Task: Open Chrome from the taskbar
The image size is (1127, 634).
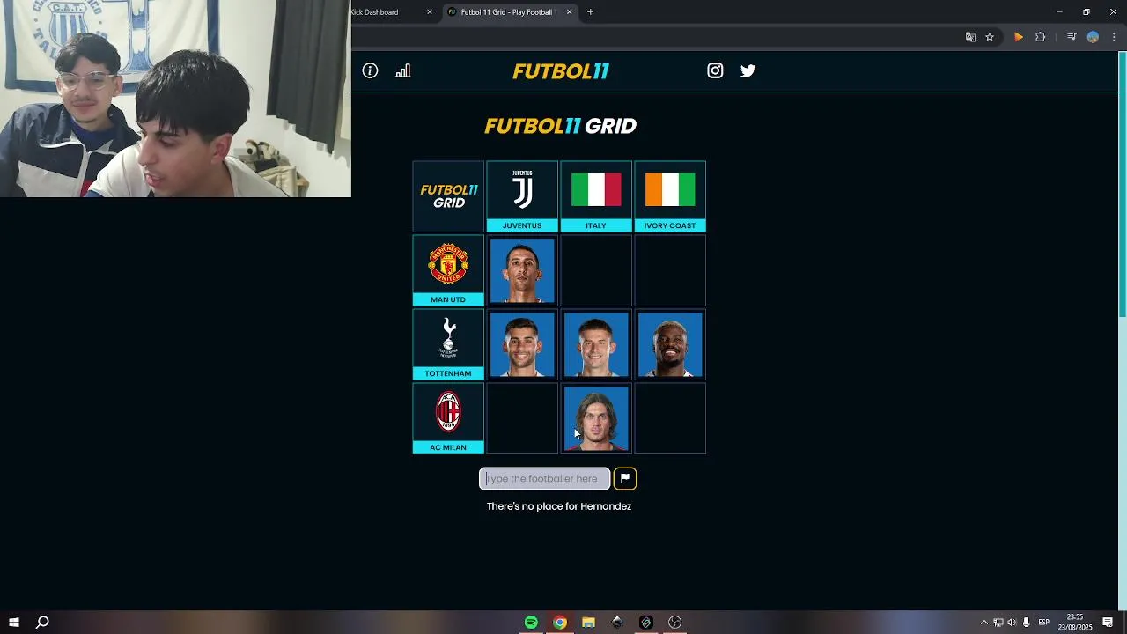Action: pos(560,623)
